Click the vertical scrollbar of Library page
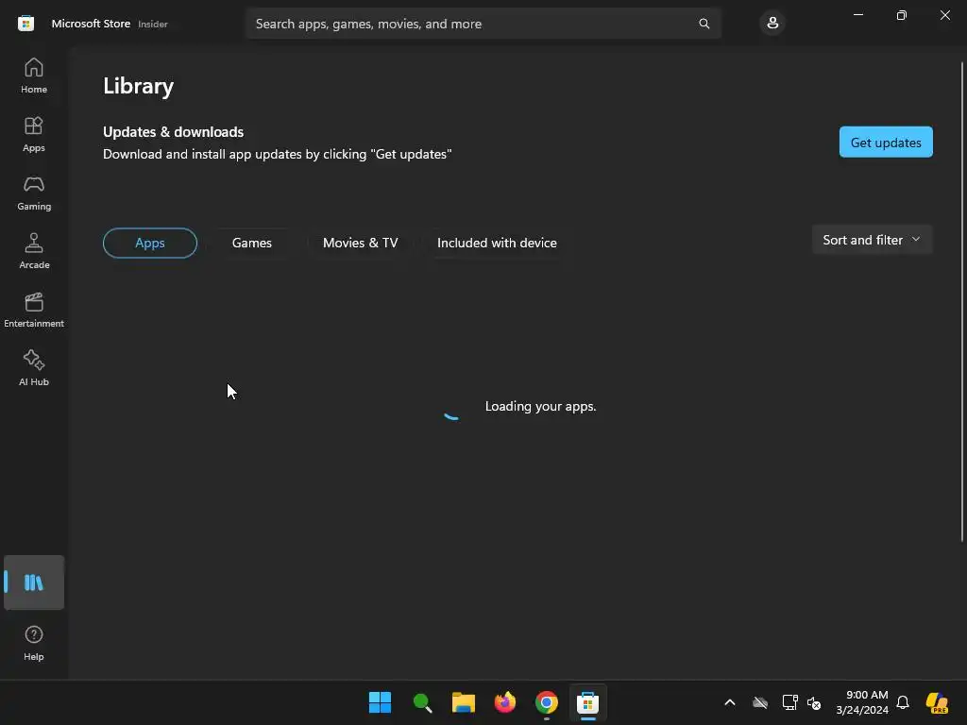 click(962, 302)
